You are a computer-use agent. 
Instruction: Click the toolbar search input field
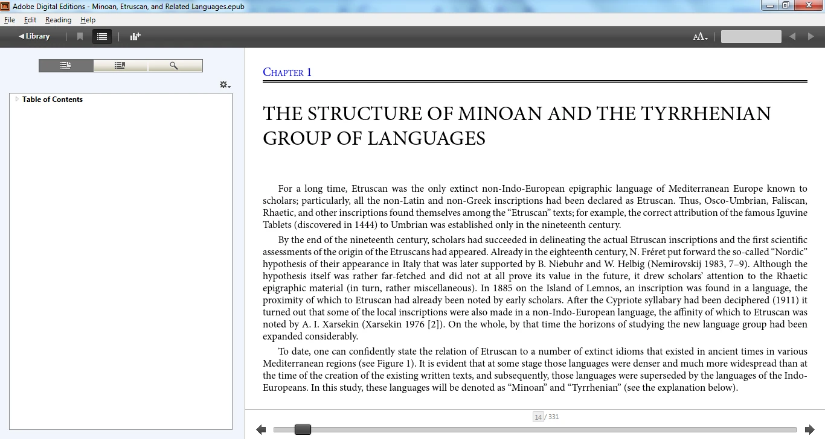[x=751, y=37]
